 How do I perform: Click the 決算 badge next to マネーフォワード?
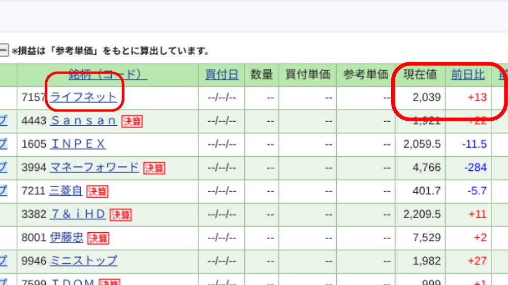154,168
